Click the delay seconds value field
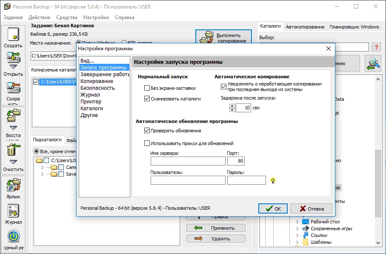This screenshot has height=254, width=386. (x=243, y=108)
